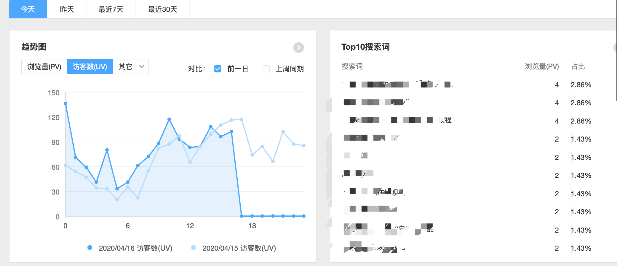Click the 搜索词 column header
This screenshot has height=266, width=617.
click(x=352, y=66)
